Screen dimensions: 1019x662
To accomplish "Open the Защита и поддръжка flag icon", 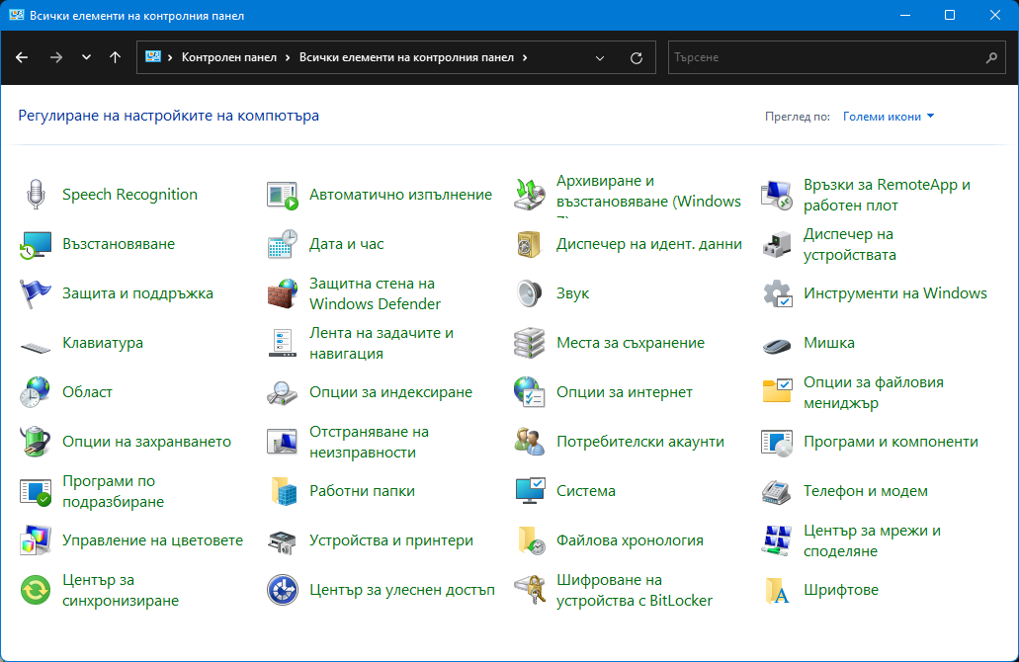I will 36,293.
